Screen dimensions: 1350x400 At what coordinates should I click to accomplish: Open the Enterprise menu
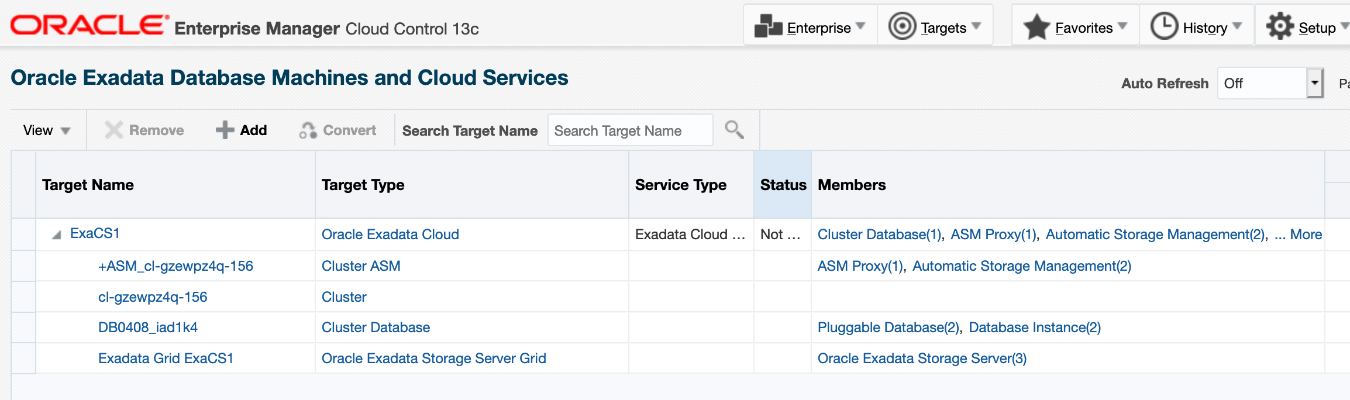pos(819,27)
